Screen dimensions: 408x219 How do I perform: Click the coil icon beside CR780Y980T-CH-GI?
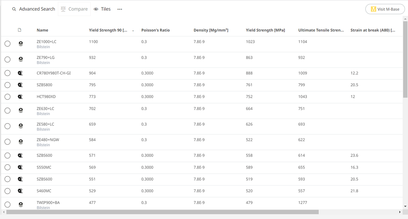tap(20, 73)
